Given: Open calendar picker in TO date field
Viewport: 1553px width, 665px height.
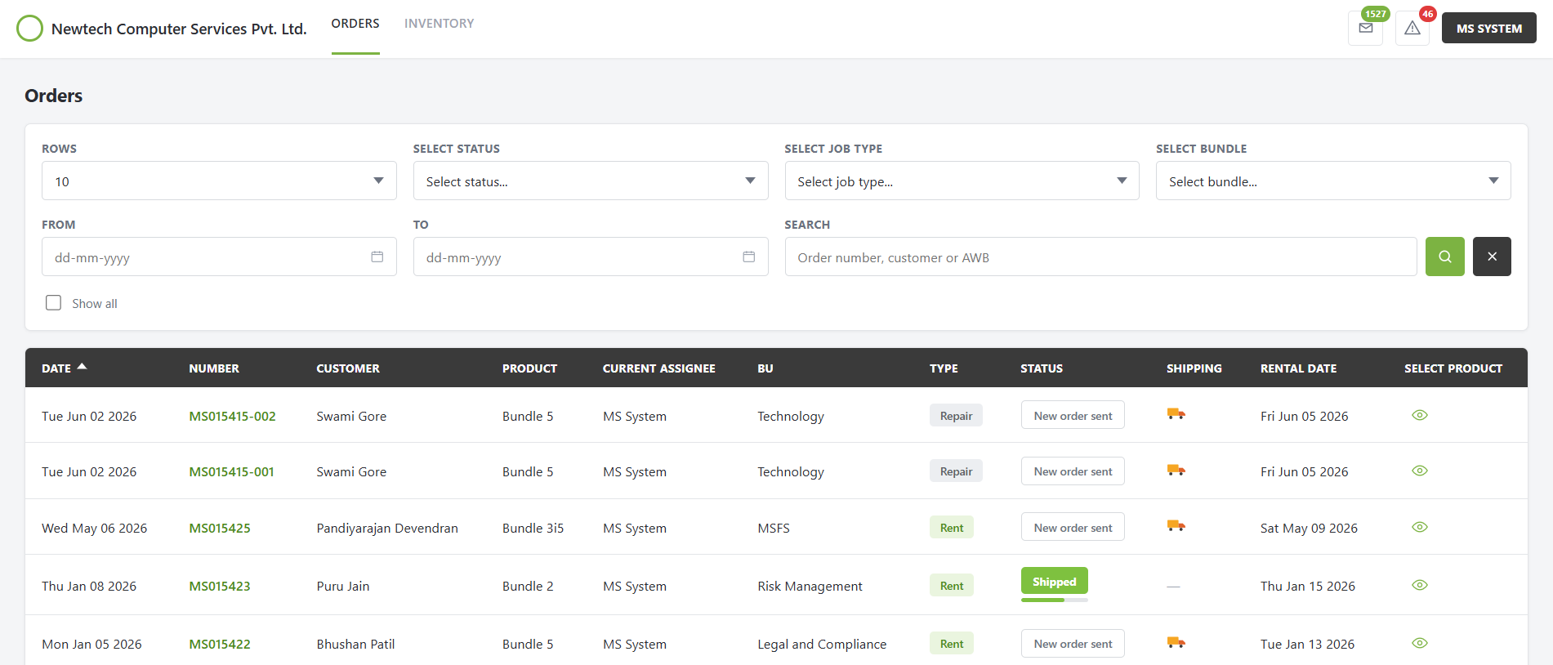Looking at the screenshot, I should pyautogui.click(x=748, y=257).
